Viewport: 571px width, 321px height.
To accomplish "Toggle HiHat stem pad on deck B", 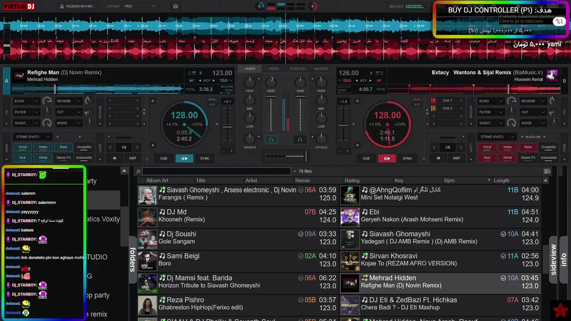I will pos(508,158).
